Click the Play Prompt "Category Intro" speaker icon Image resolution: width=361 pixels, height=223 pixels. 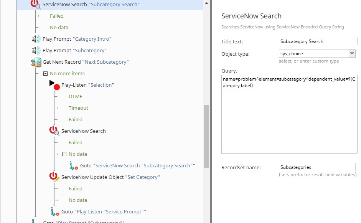[36, 39]
